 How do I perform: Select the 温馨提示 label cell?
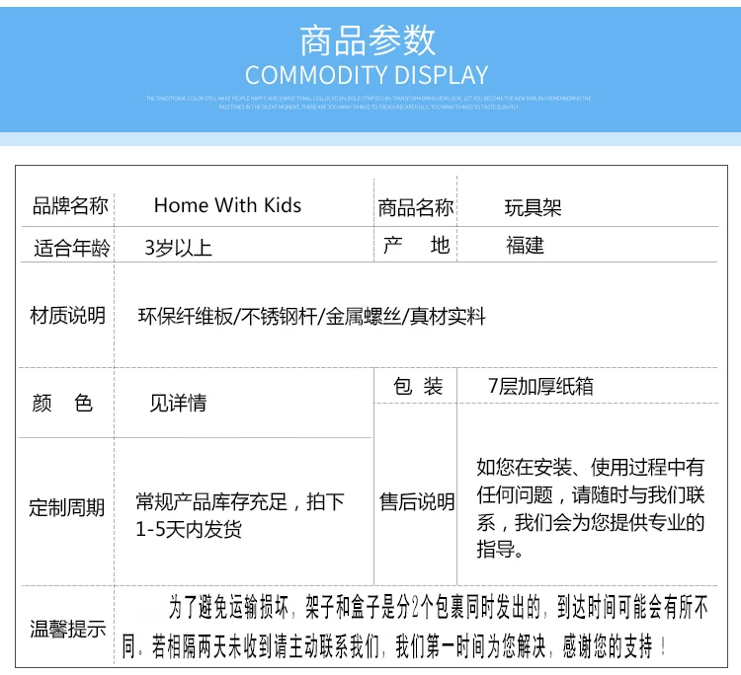pos(68,630)
